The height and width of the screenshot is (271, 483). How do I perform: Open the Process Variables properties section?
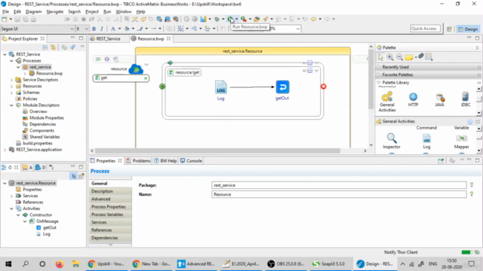110,215
